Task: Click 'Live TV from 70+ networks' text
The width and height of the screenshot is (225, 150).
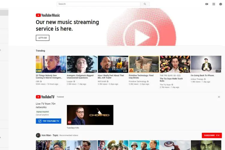Action: point(46,106)
